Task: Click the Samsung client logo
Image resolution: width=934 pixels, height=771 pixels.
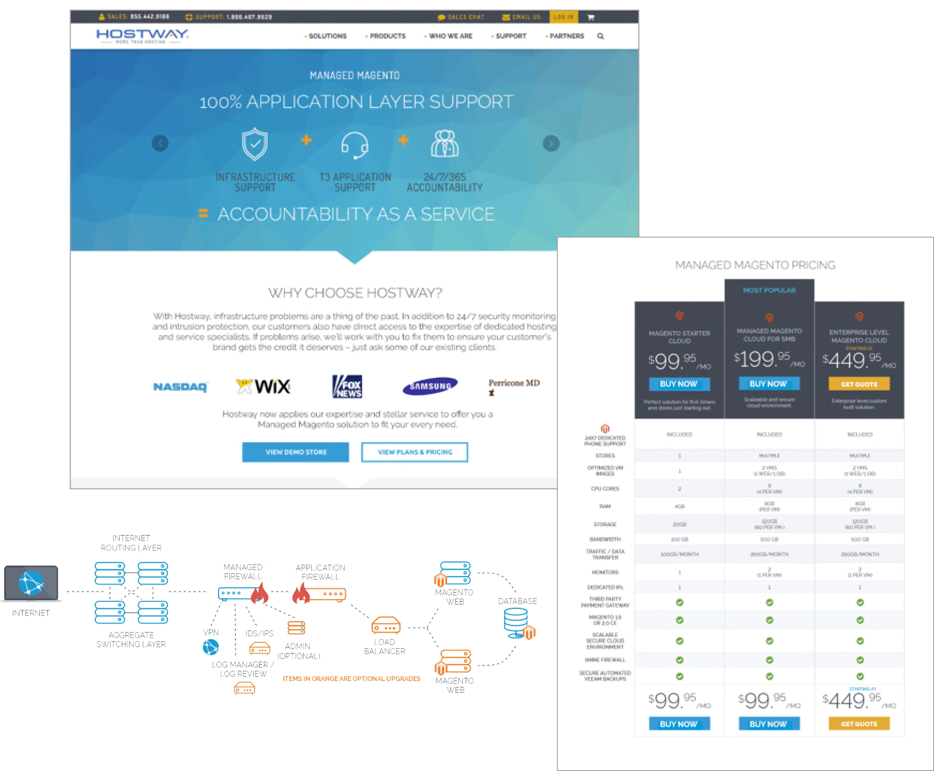Action: point(430,386)
